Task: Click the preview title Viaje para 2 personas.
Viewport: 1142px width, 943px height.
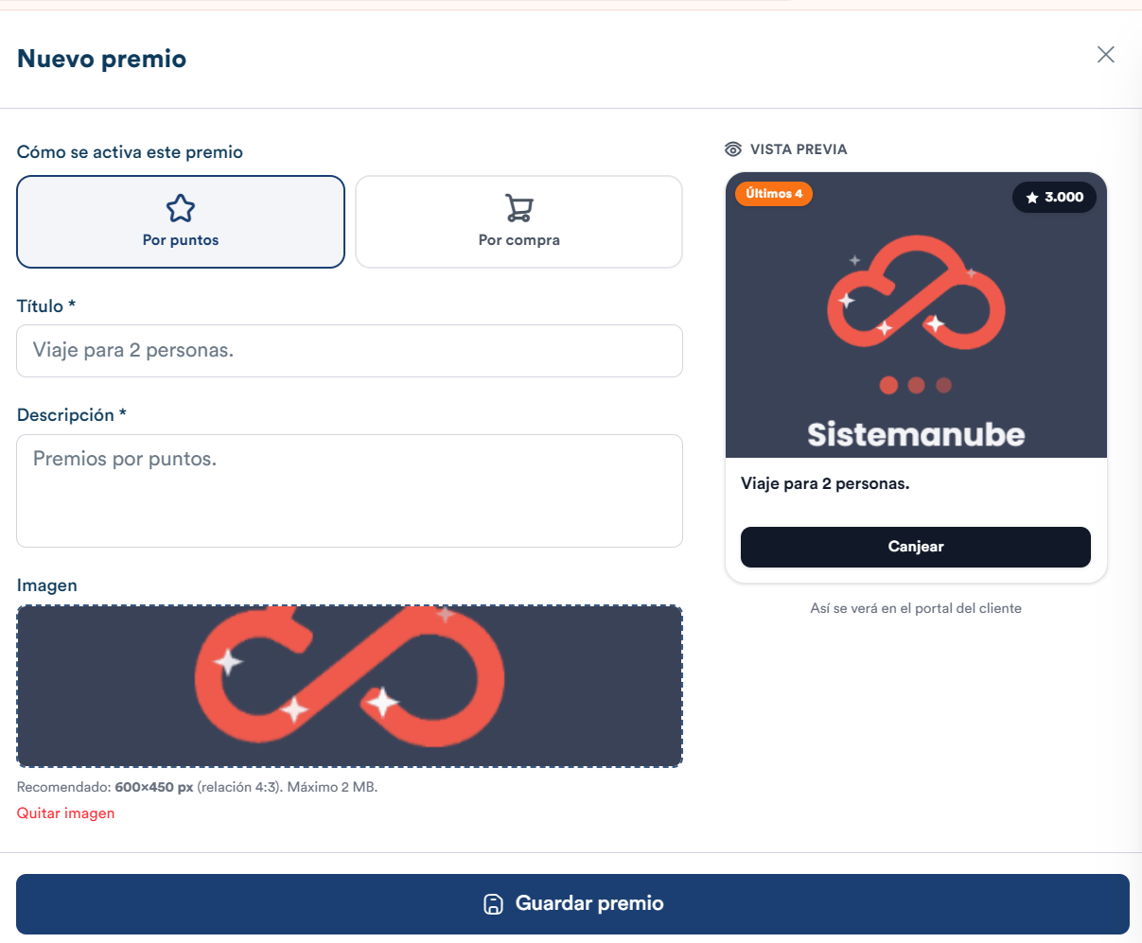Action: pyautogui.click(x=825, y=483)
